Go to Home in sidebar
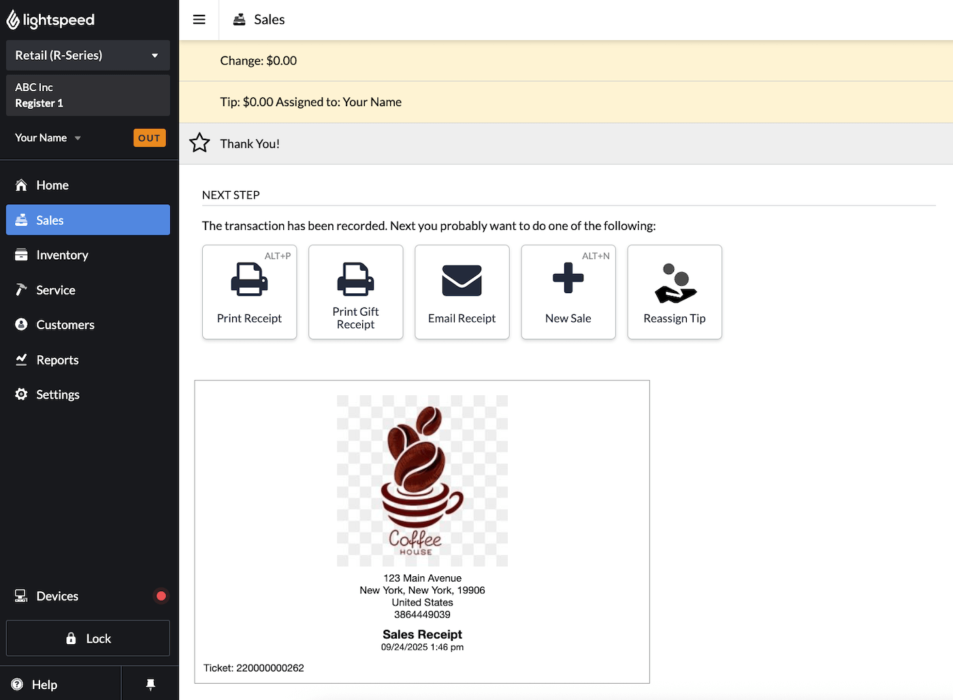Screen dimensions: 953x700 pyautogui.click(x=52, y=185)
